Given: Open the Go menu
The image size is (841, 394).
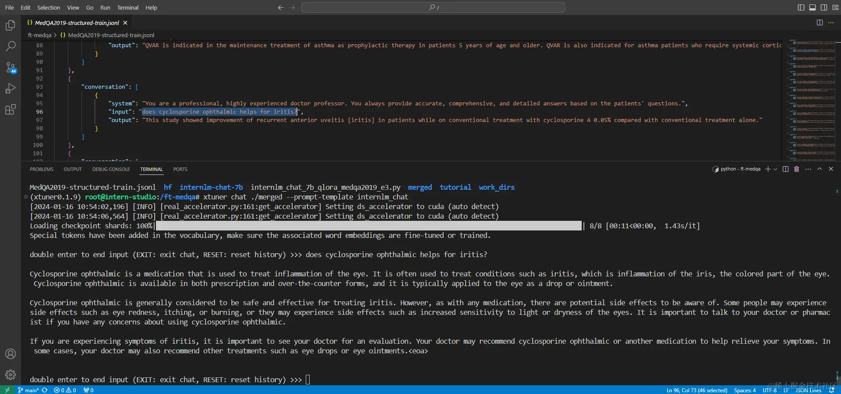Looking at the screenshot, I should click(x=90, y=7).
